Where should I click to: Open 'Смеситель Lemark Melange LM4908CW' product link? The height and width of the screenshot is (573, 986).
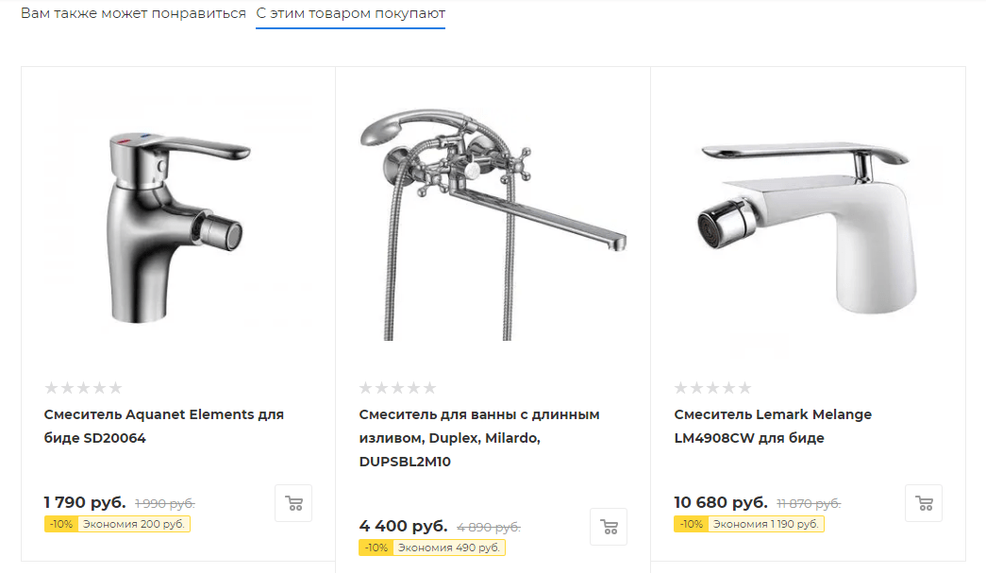tap(773, 426)
